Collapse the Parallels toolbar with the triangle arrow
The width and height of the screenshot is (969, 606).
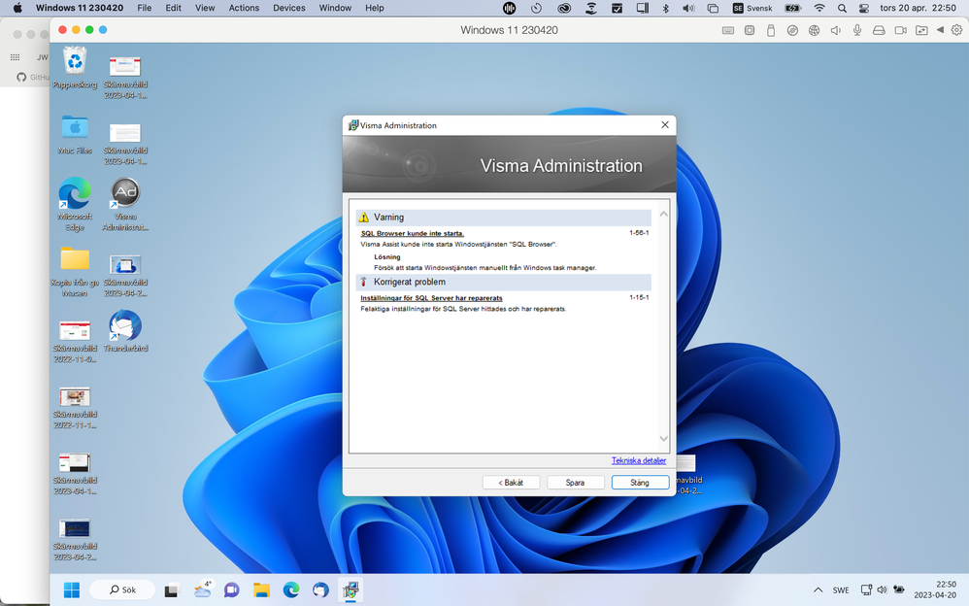[940, 30]
